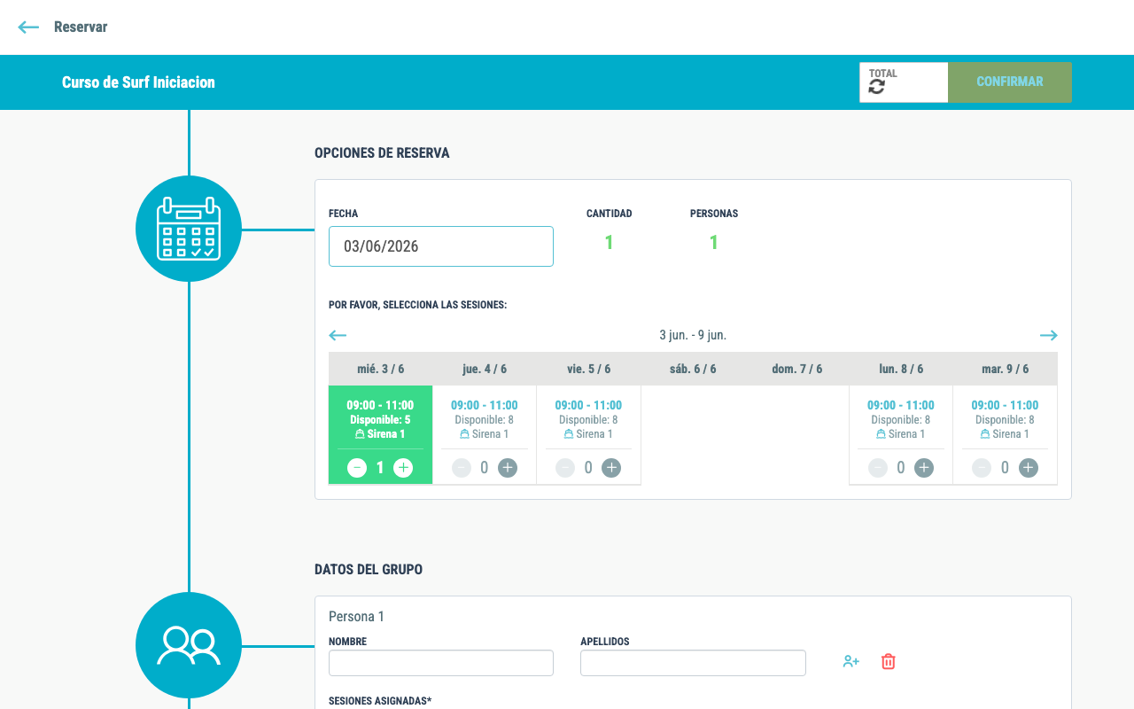The image size is (1134, 709).
Task: Decrease sessions for mié. 3/6
Action: (x=357, y=468)
